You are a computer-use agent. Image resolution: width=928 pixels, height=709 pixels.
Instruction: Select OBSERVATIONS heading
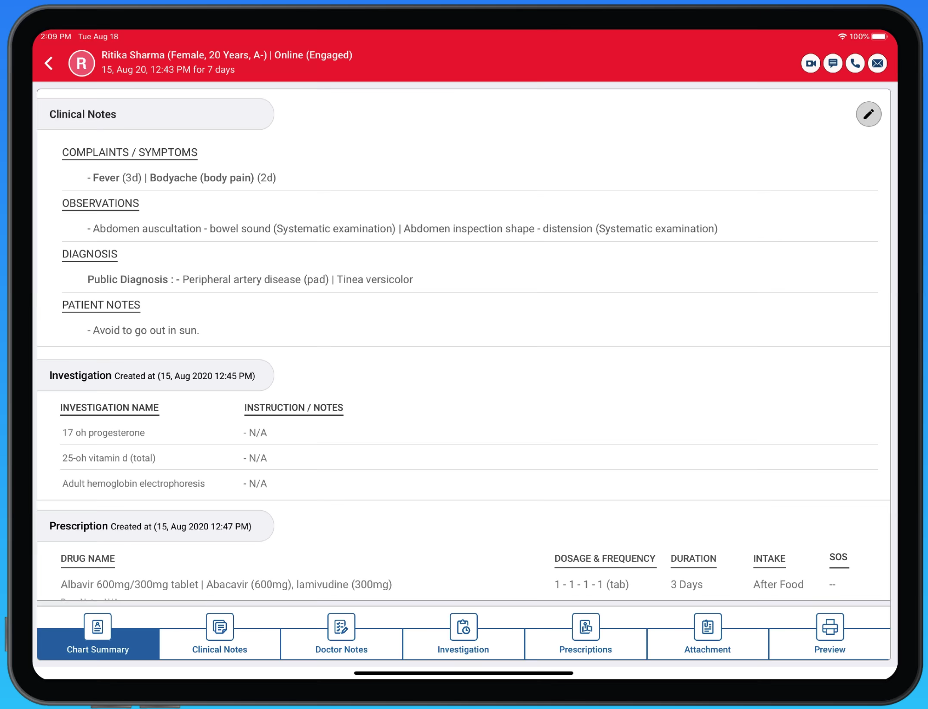click(100, 203)
